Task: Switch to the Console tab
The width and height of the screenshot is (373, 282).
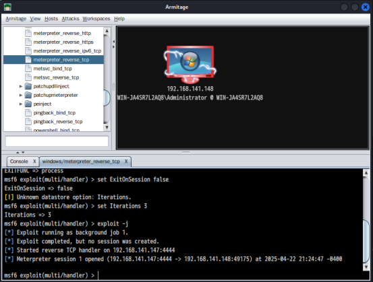Action: coord(19,162)
